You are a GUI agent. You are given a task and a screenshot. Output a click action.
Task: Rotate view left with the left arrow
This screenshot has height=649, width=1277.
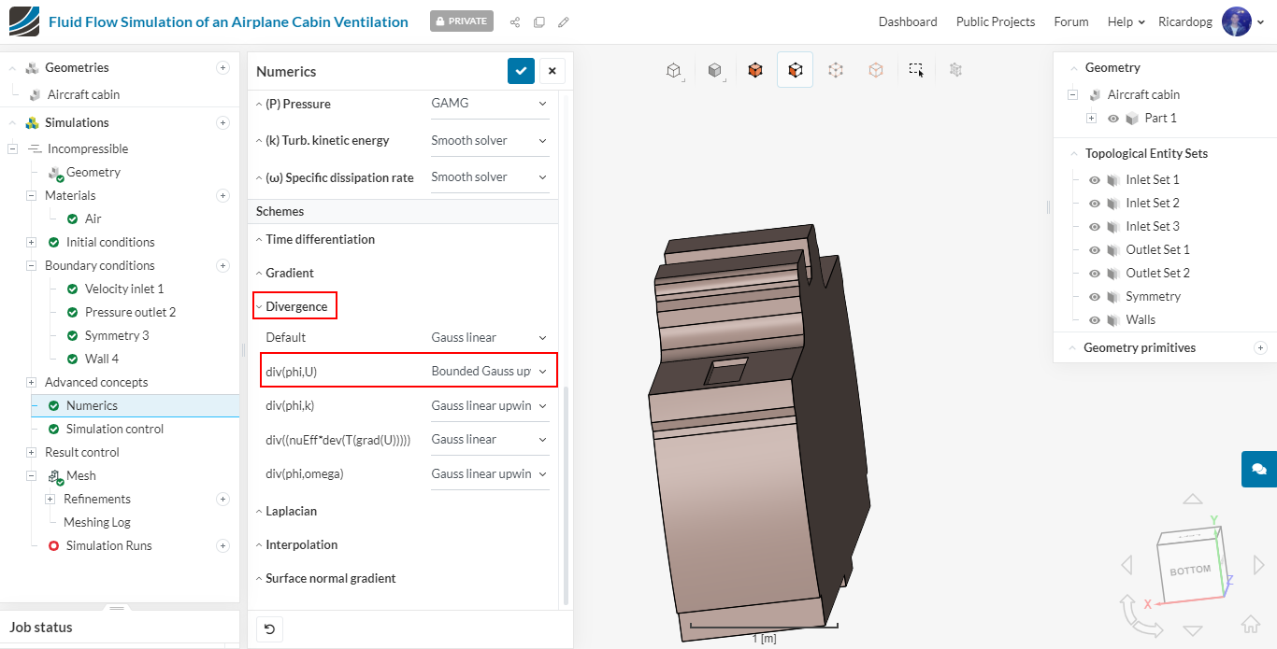pyautogui.click(x=1126, y=565)
